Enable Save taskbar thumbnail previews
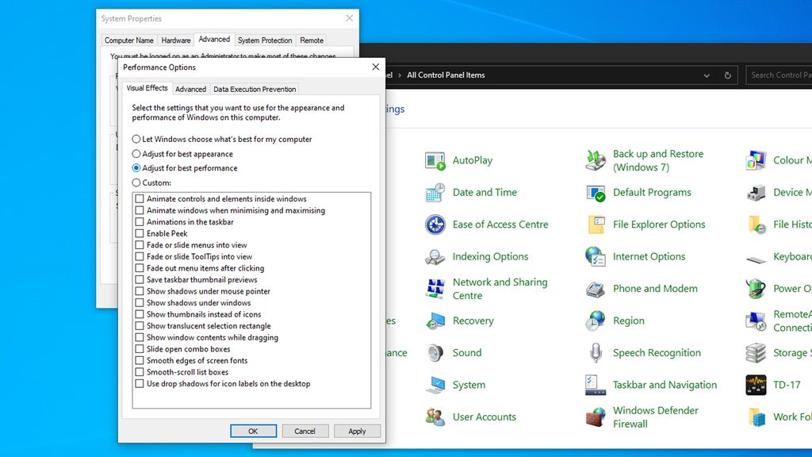Image resolution: width=812 pixels, height=457 pixels. point(140,280)
